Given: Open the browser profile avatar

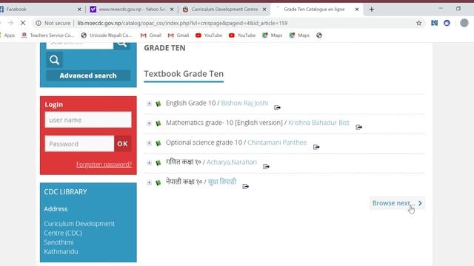Looking at the screenshot, I should tap(464, 23).
